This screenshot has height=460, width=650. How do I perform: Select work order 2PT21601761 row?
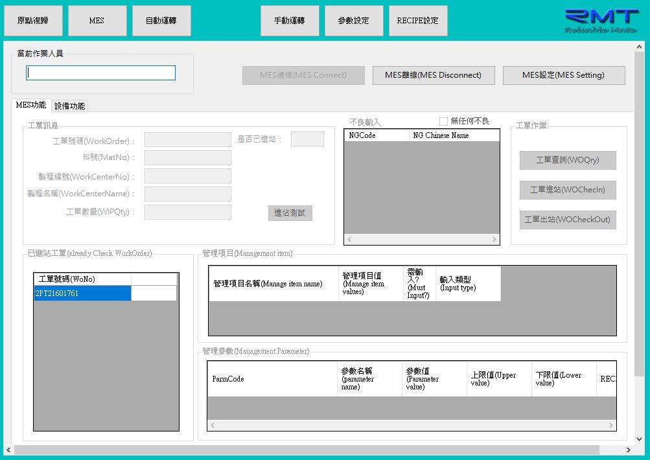(82, 293)
